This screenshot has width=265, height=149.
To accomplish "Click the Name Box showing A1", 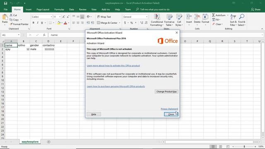I will point(11,35).
